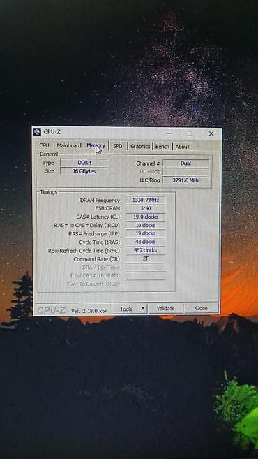The image size is (258, 459).
Task: Go to the About tab
Action: 182,147
